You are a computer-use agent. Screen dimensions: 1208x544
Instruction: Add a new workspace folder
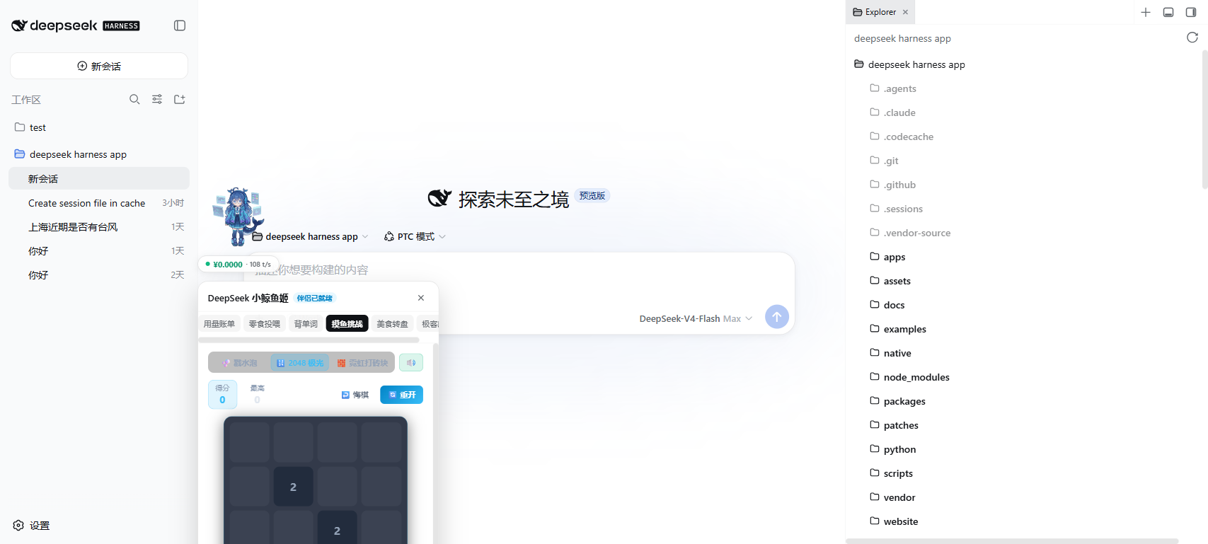tap(180, 99)
